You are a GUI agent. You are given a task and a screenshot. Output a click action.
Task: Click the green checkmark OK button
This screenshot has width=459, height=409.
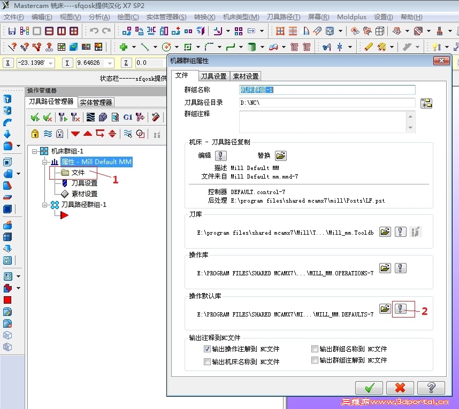(x=369, y=388)
